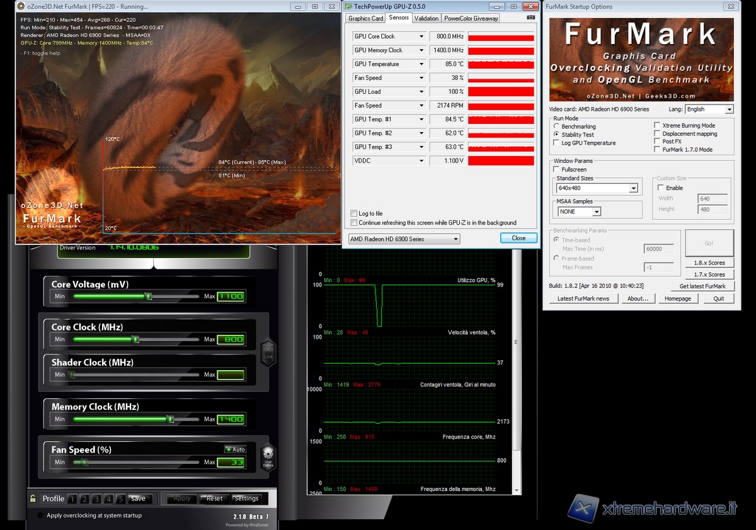Check Xtreme Burning Mode
Image resolution: width=756 pixels, height=530 pixels.
tap(657, 125)
